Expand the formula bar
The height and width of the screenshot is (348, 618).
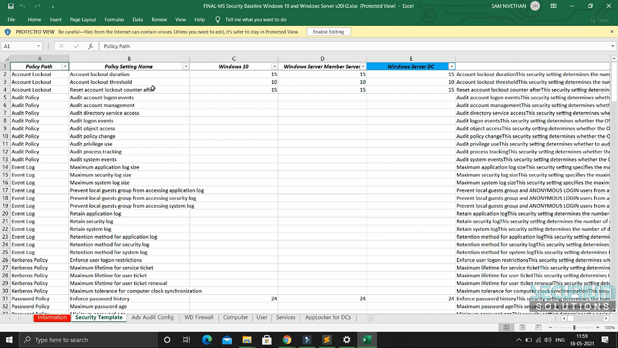[613, 46]
